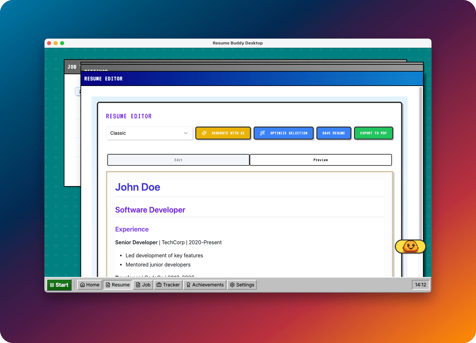Click the orange blob mascot assistant
Screen dimensions: 476x343
point(410,247)
